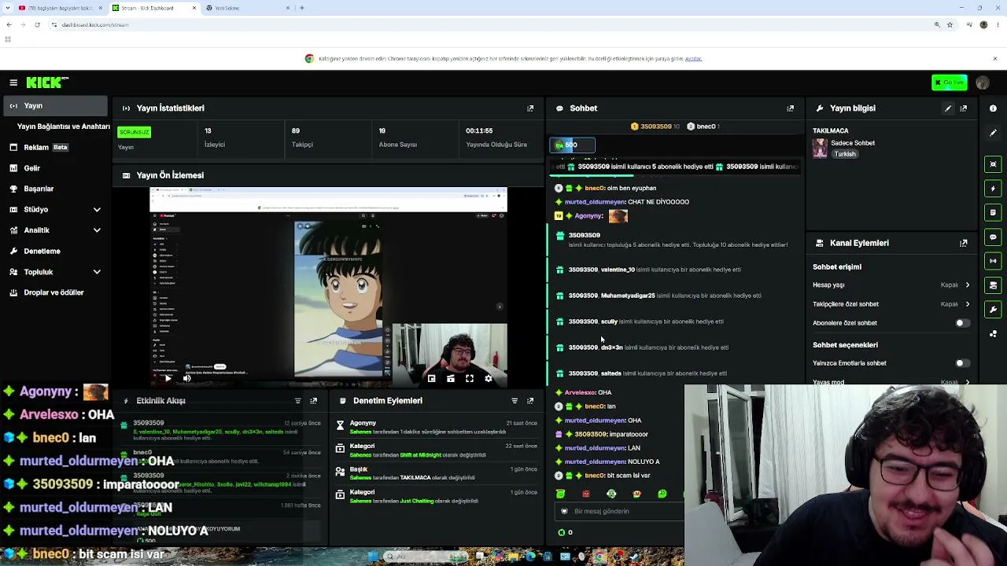Open Yayın Bağlantısı ve Anahtarı

tap(63, 127)
